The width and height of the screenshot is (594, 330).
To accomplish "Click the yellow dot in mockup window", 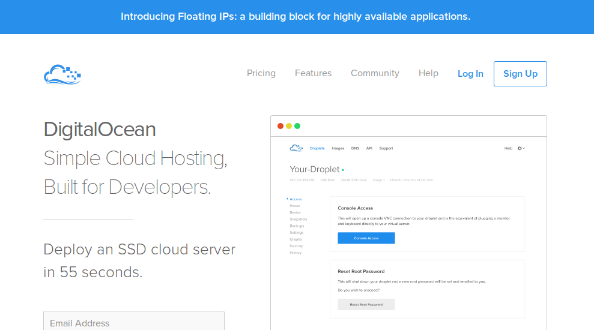I will point(289,126).
